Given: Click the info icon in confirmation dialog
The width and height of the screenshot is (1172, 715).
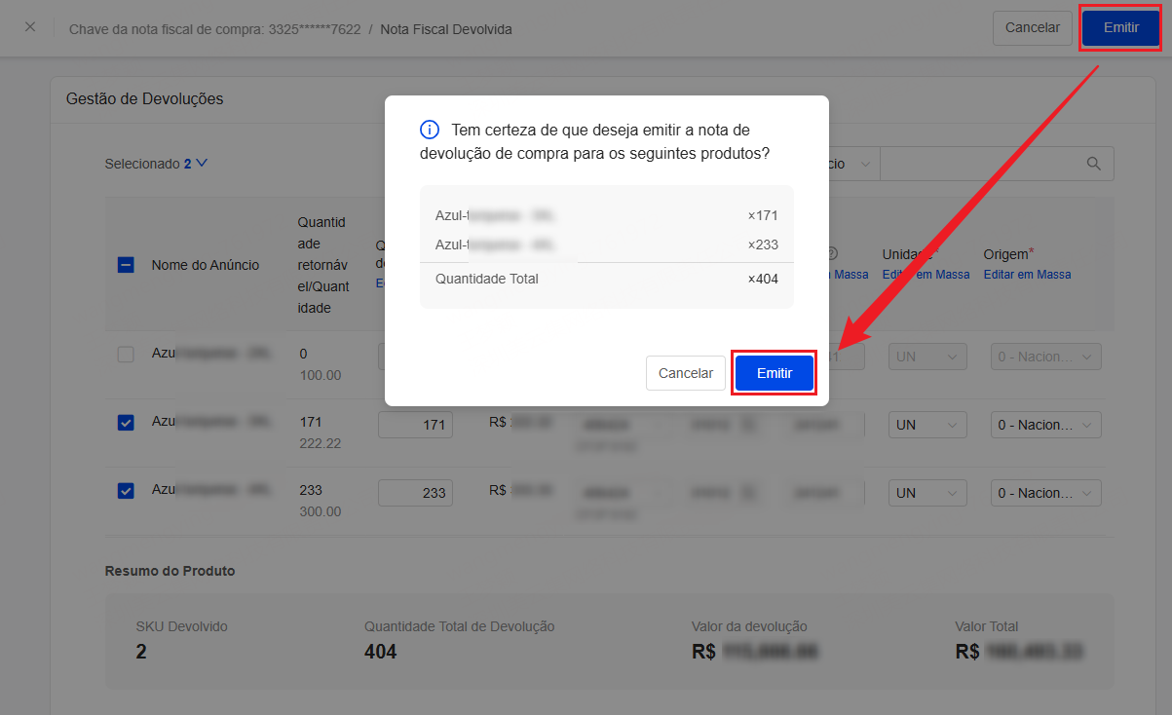Looking at the screenshot, I should [429, 130].
